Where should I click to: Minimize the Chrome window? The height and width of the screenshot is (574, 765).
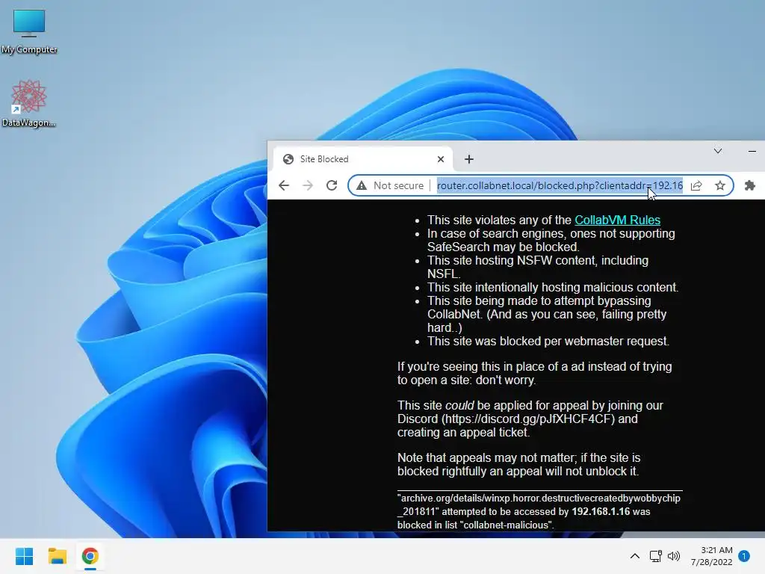pos(752,151)
